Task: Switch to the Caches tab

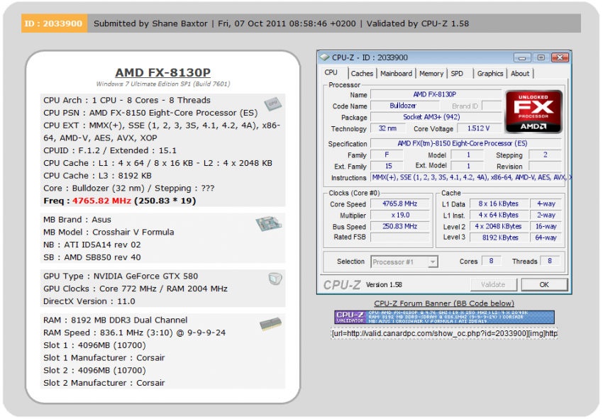Action: point(362,73)
